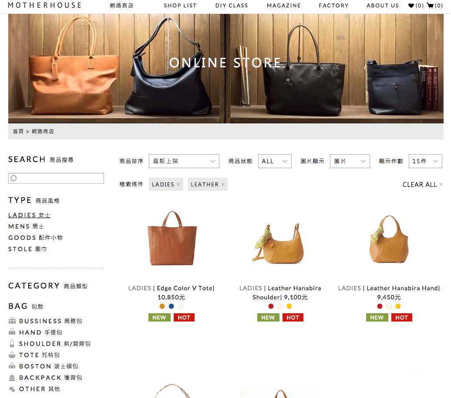Pick yellow swatch for Hanabira Hand
The height and width of the screenshot is (398, 451).
click(398, 306)
